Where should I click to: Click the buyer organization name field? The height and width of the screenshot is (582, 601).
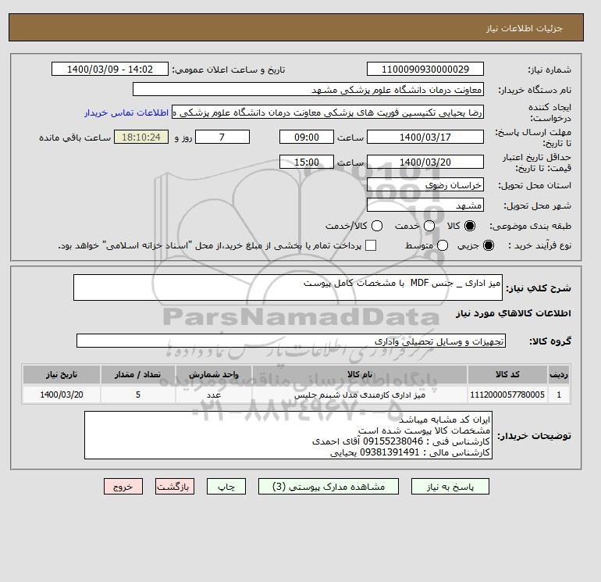point(308,89)
